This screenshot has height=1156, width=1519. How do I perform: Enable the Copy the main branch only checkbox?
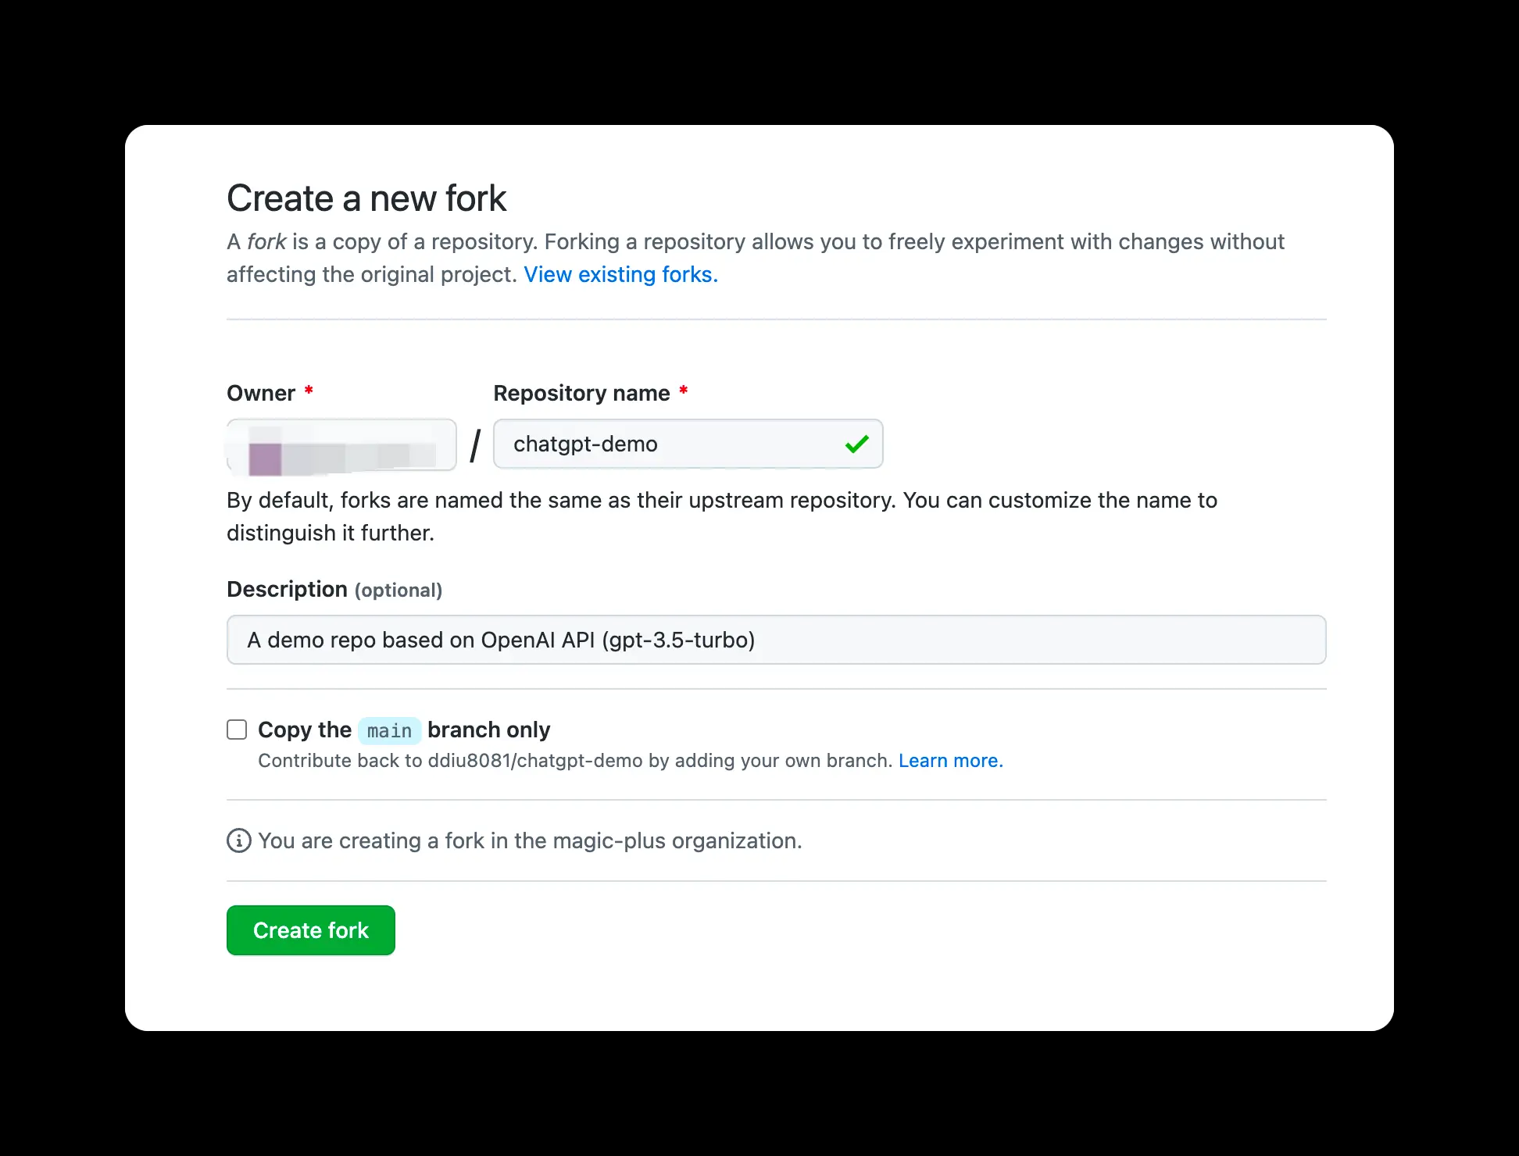pos(237,729)
